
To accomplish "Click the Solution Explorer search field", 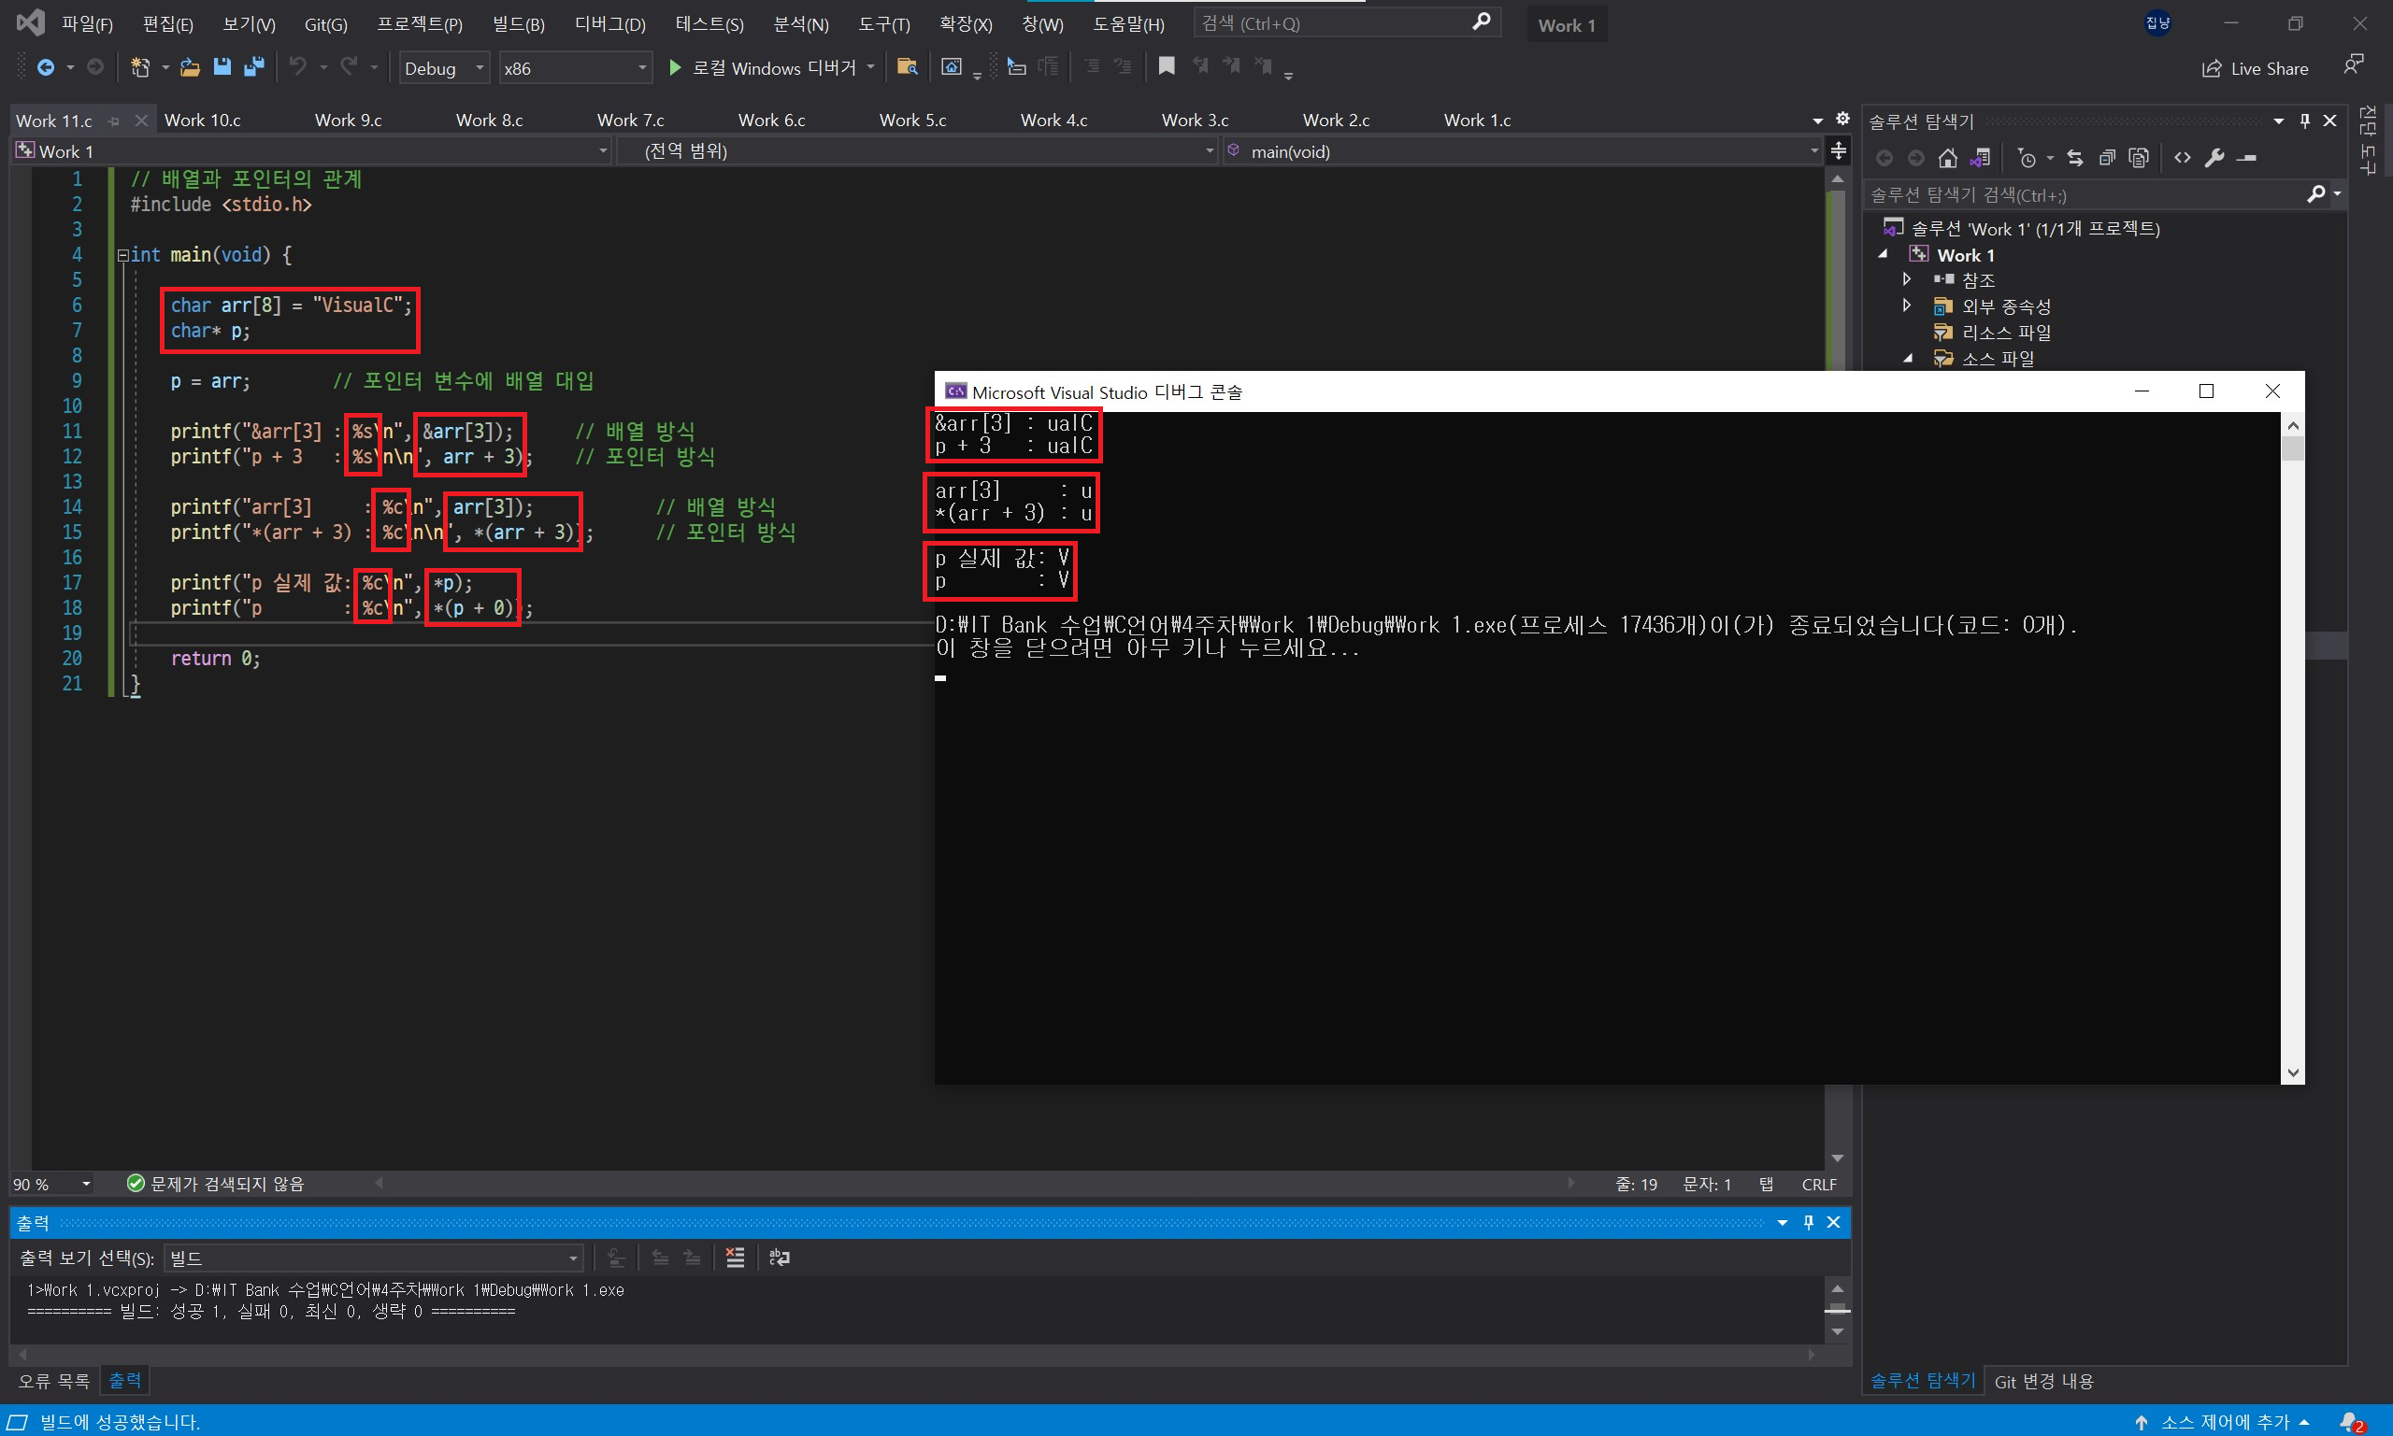I will point(2082,194).
